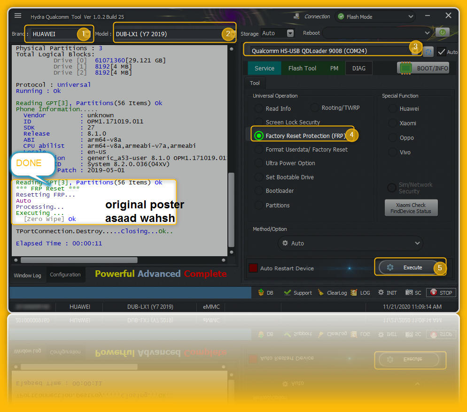Click the LOG notepad icon
This screenshot has width=467, height=412.
point(354,292)
